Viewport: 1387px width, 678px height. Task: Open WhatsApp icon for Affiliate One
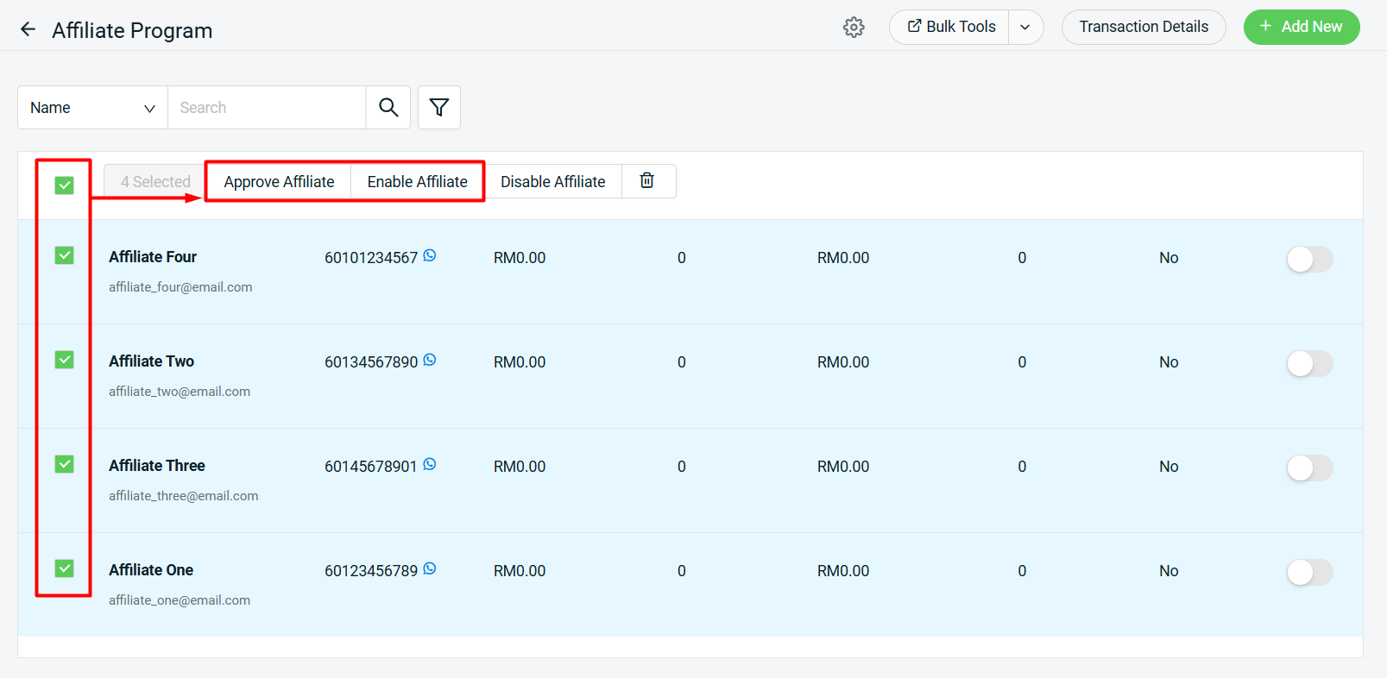tap(430, 568)
